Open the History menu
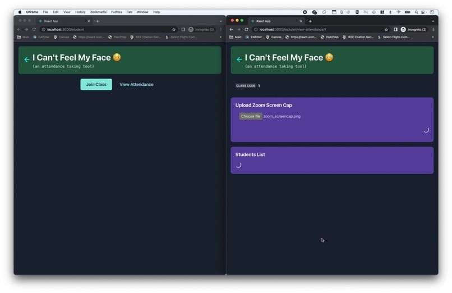The height and width of the screenshot is (293, 452). tap(80, 12)
